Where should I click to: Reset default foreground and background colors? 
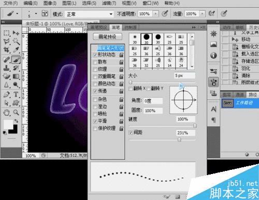pos(5,132)
